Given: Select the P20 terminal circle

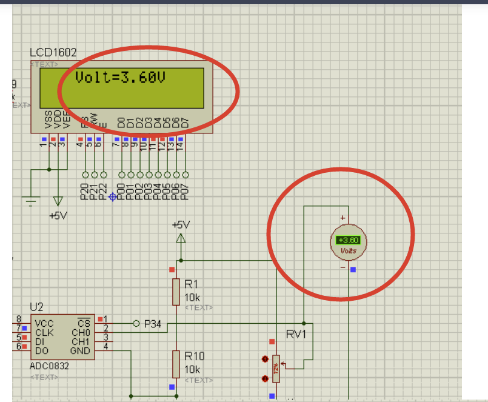Looking at the screenshot, I should 85,175.
